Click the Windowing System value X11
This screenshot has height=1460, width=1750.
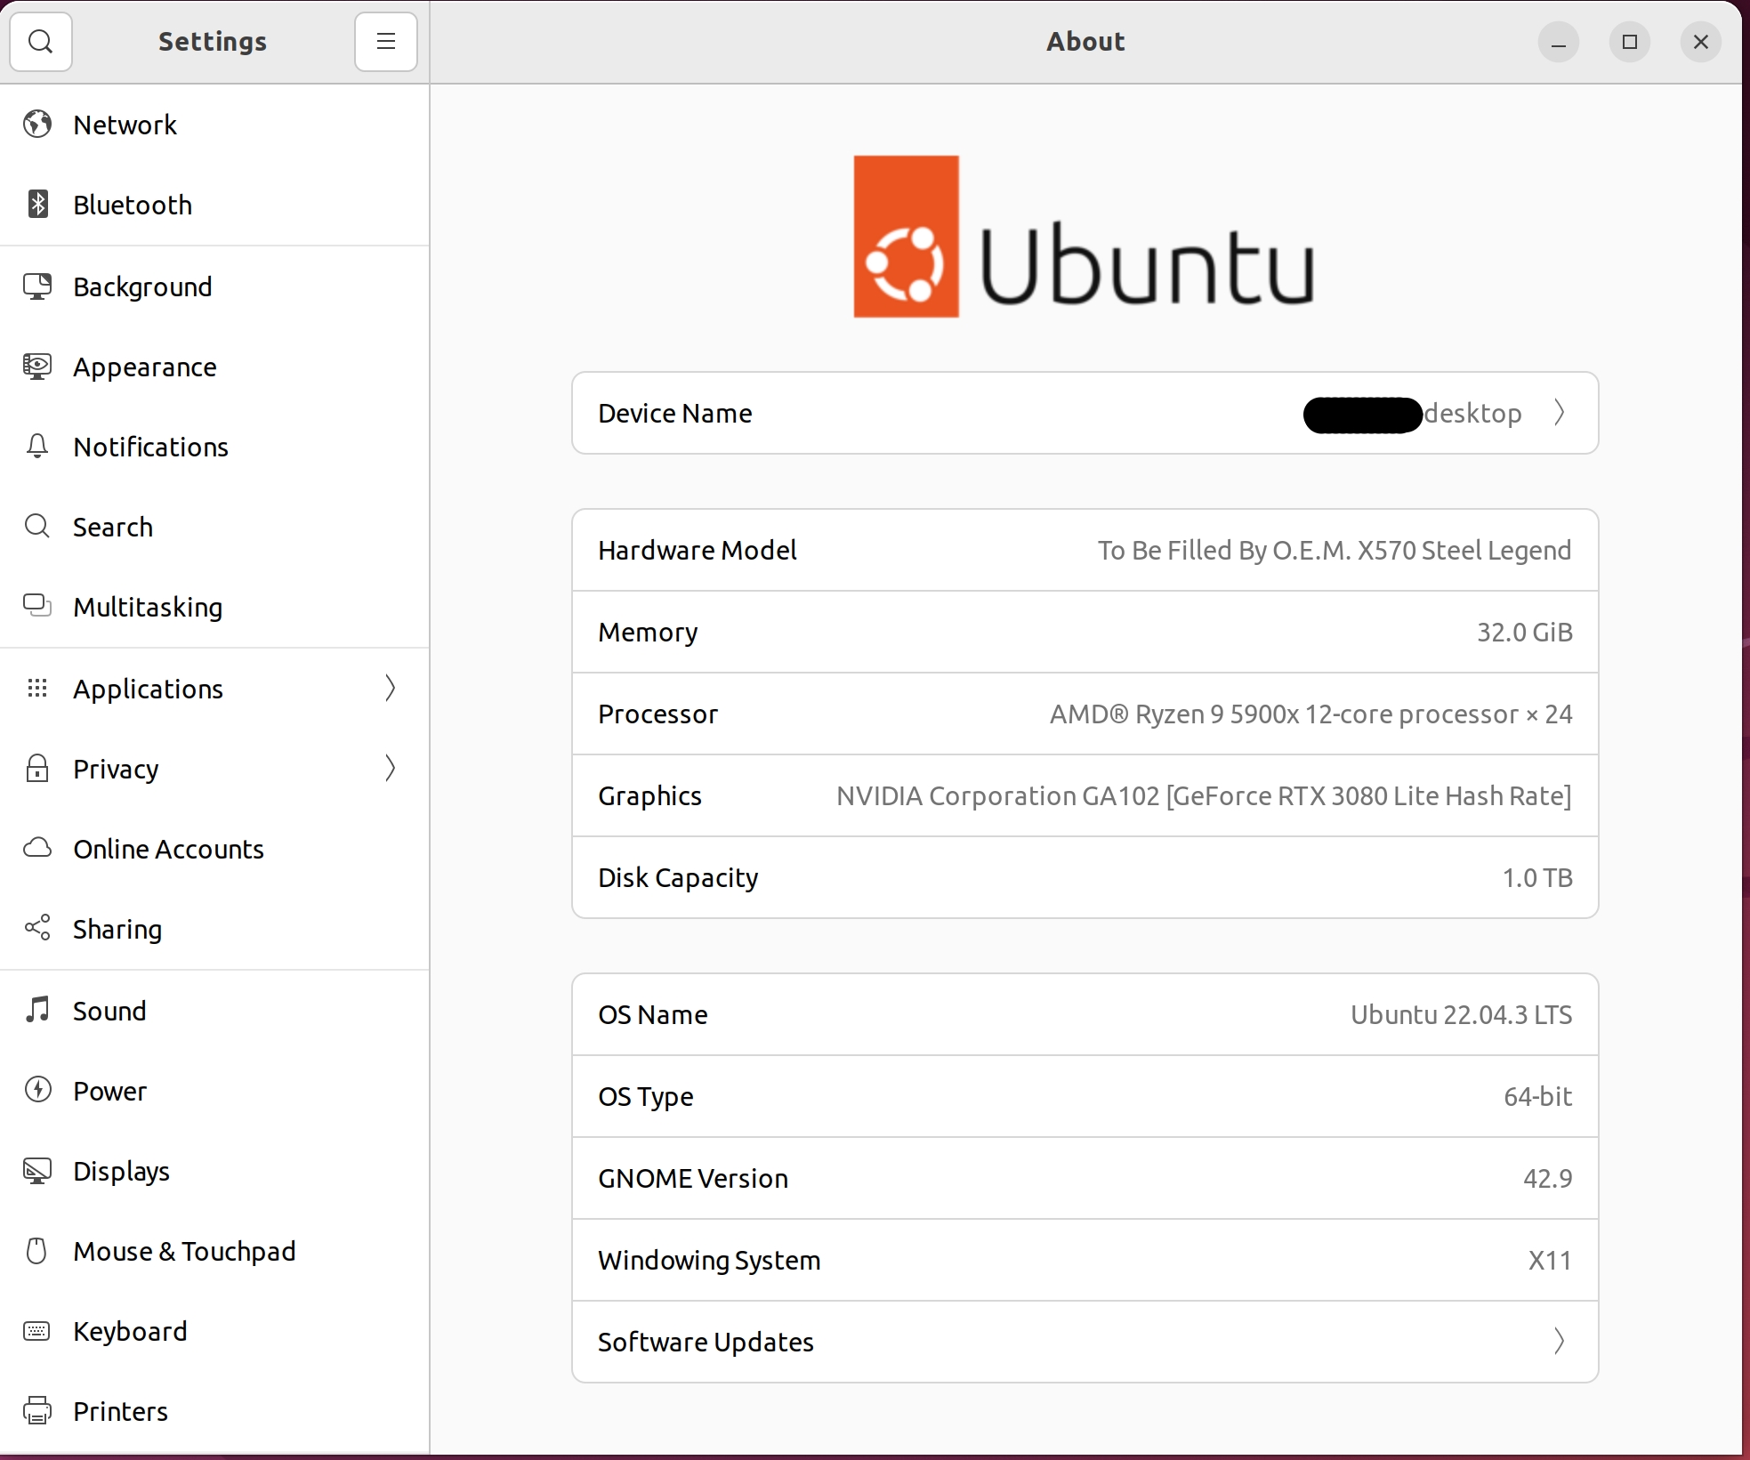(x=1550, y=1260)
